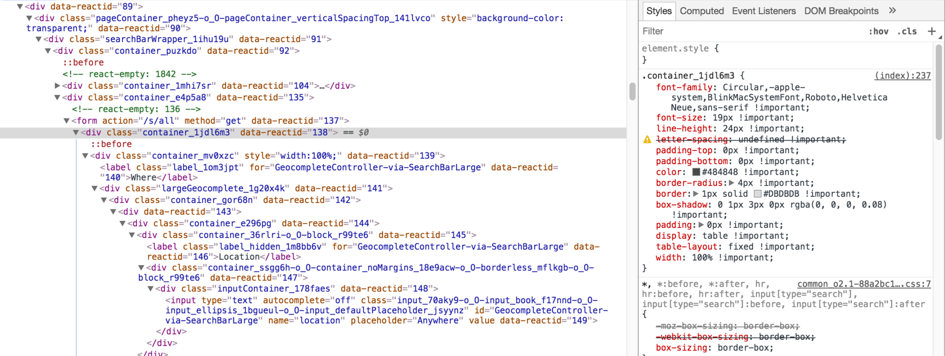Open the common_o2.1-88a2bc1 css:7 source link
The height and width of the screenshot is (356, 945).
coord(864,284)
